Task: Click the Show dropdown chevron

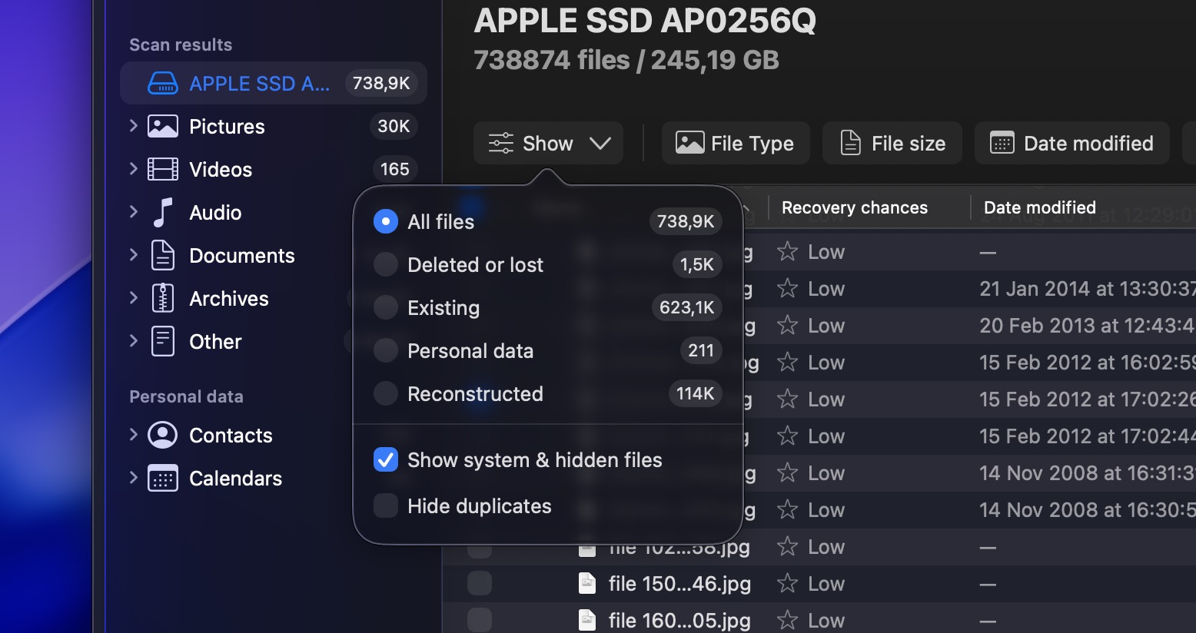Action: [600, 144]
